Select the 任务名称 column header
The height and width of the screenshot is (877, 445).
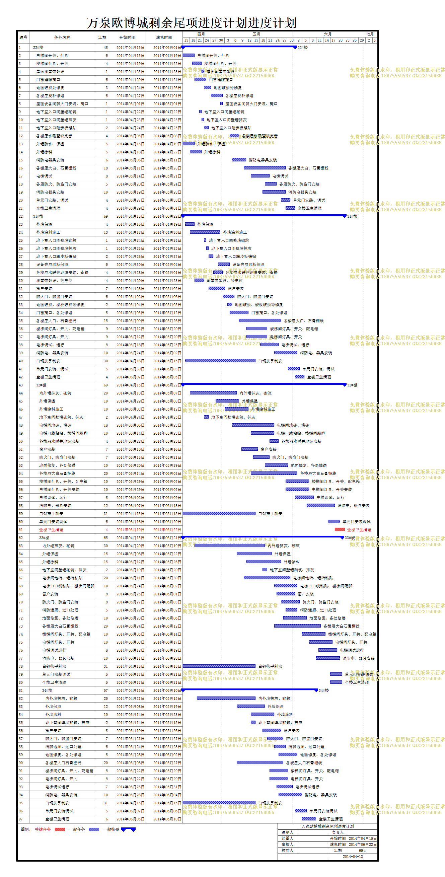coord(62,38)
